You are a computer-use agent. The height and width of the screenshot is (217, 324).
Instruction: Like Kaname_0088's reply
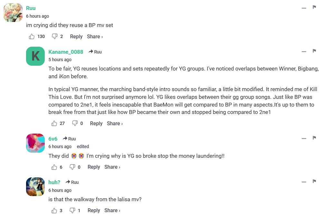click(x=54, y=124)
